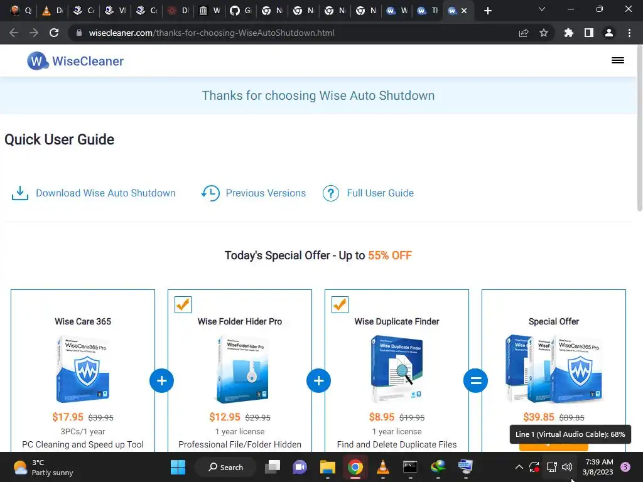
Task: Click the Previous Versions clock icon
Action: point(210,193)
